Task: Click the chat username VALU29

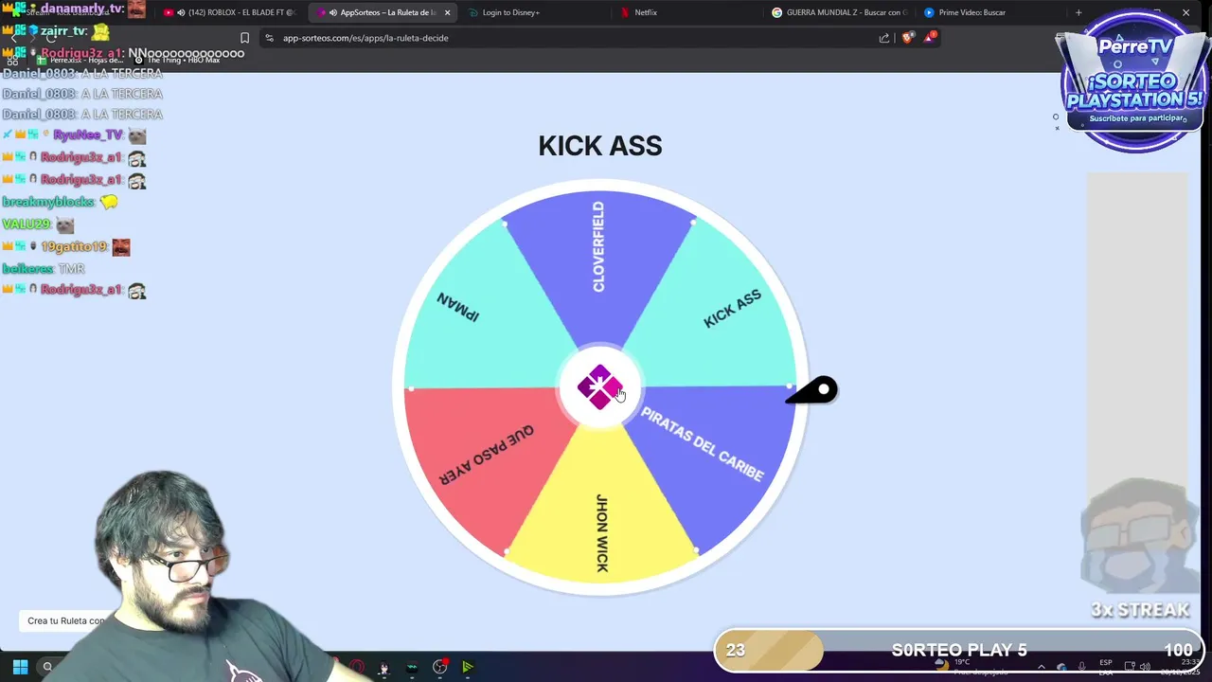Action: coord(26,224)
